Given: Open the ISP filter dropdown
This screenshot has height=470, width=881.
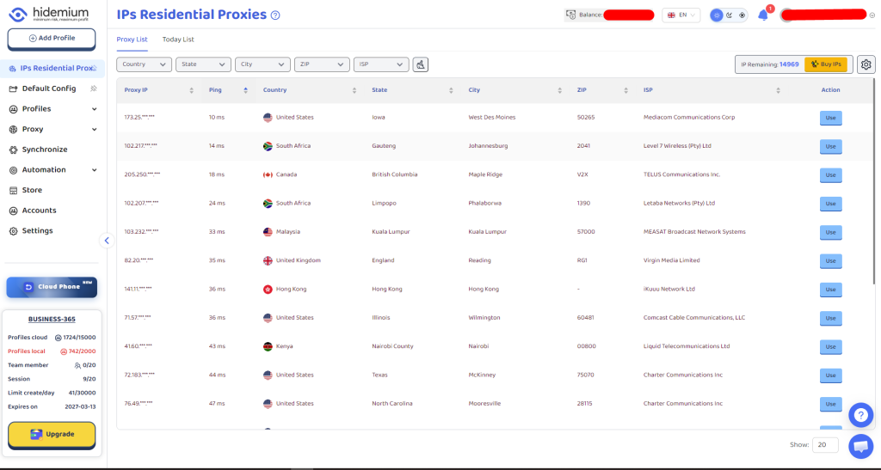Looking at the screenshot, I should (381, 64).
